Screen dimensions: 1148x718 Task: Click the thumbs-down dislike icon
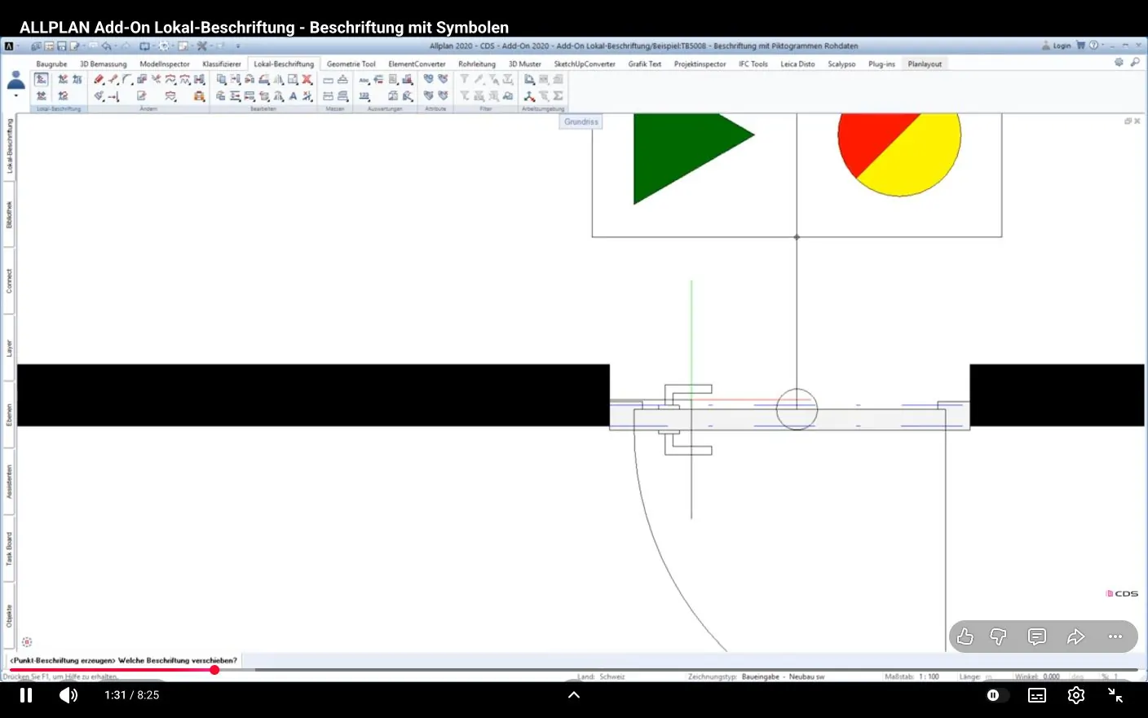998,637
